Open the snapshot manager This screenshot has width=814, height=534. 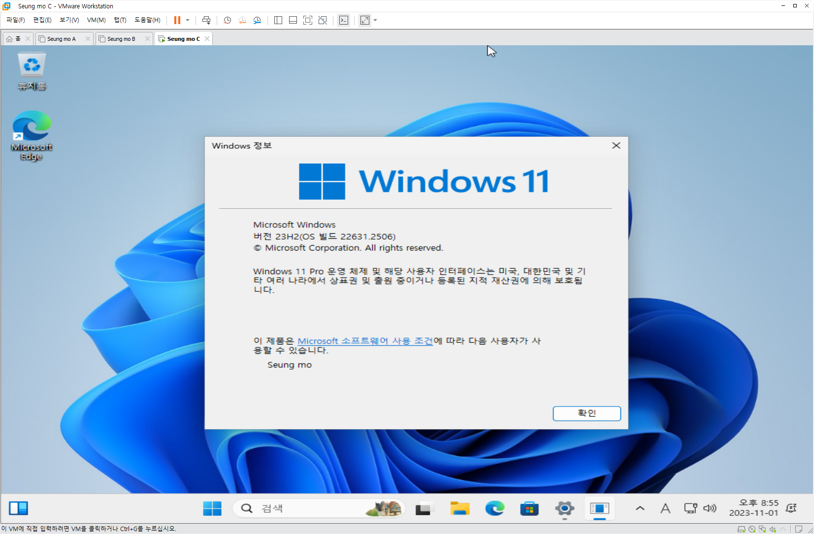point(257,20)
